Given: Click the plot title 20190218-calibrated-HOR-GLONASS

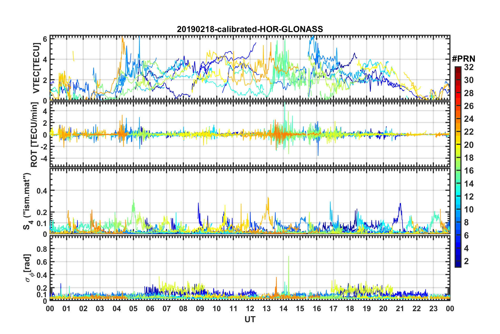Looking at the screenshot, I should click(x=250, y=29).
